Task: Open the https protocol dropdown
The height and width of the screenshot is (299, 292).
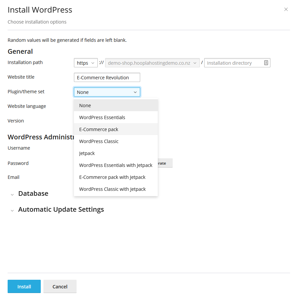Action: (x=86, y=63)
